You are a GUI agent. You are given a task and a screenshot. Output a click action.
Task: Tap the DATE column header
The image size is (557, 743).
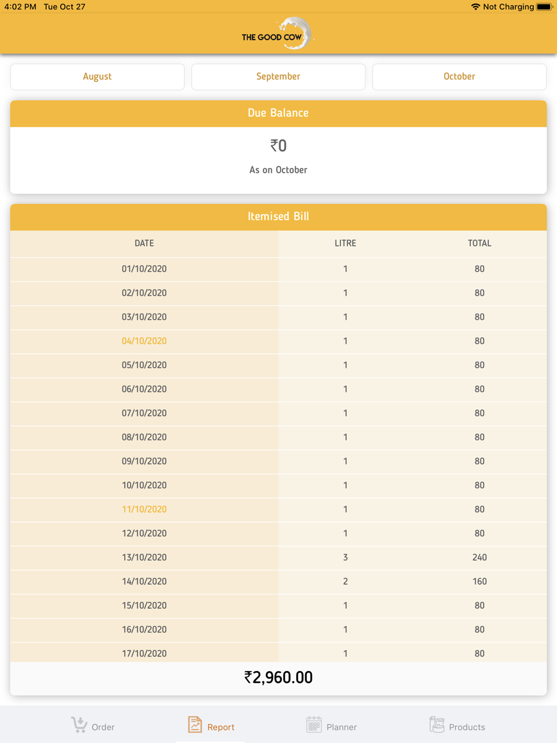(x=144, y=243)
